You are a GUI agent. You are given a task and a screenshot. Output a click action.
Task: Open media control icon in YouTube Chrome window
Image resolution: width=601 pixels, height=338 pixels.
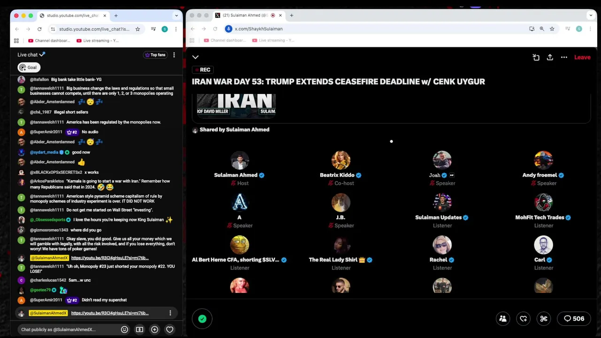pos(153,29)
